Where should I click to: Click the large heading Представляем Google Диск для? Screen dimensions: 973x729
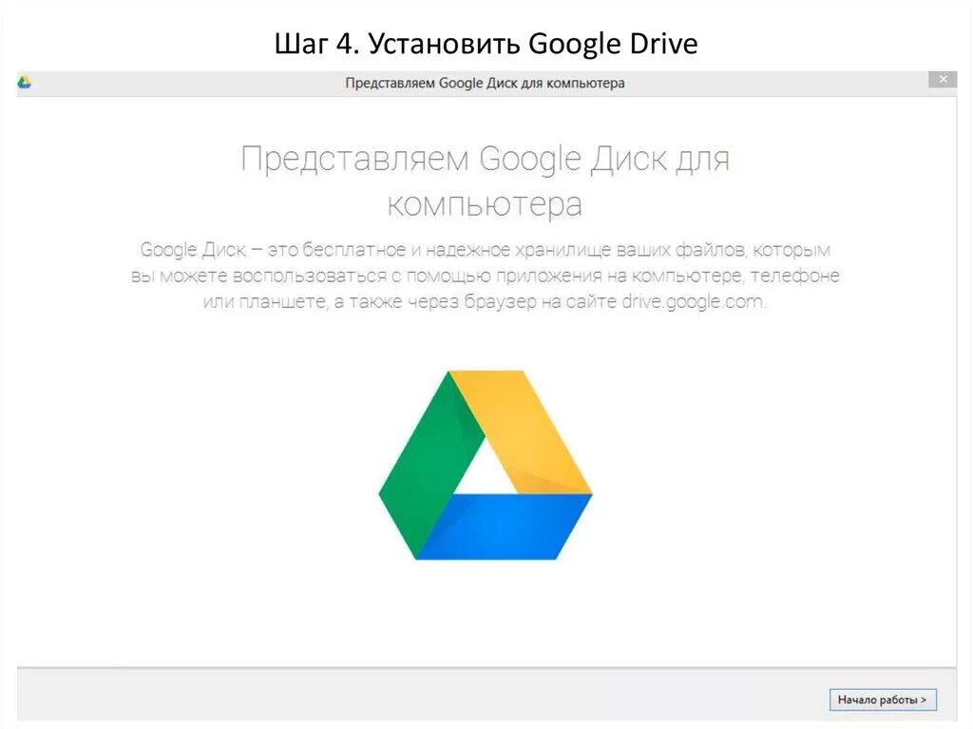pyautogui.click(x=485, y=159)
